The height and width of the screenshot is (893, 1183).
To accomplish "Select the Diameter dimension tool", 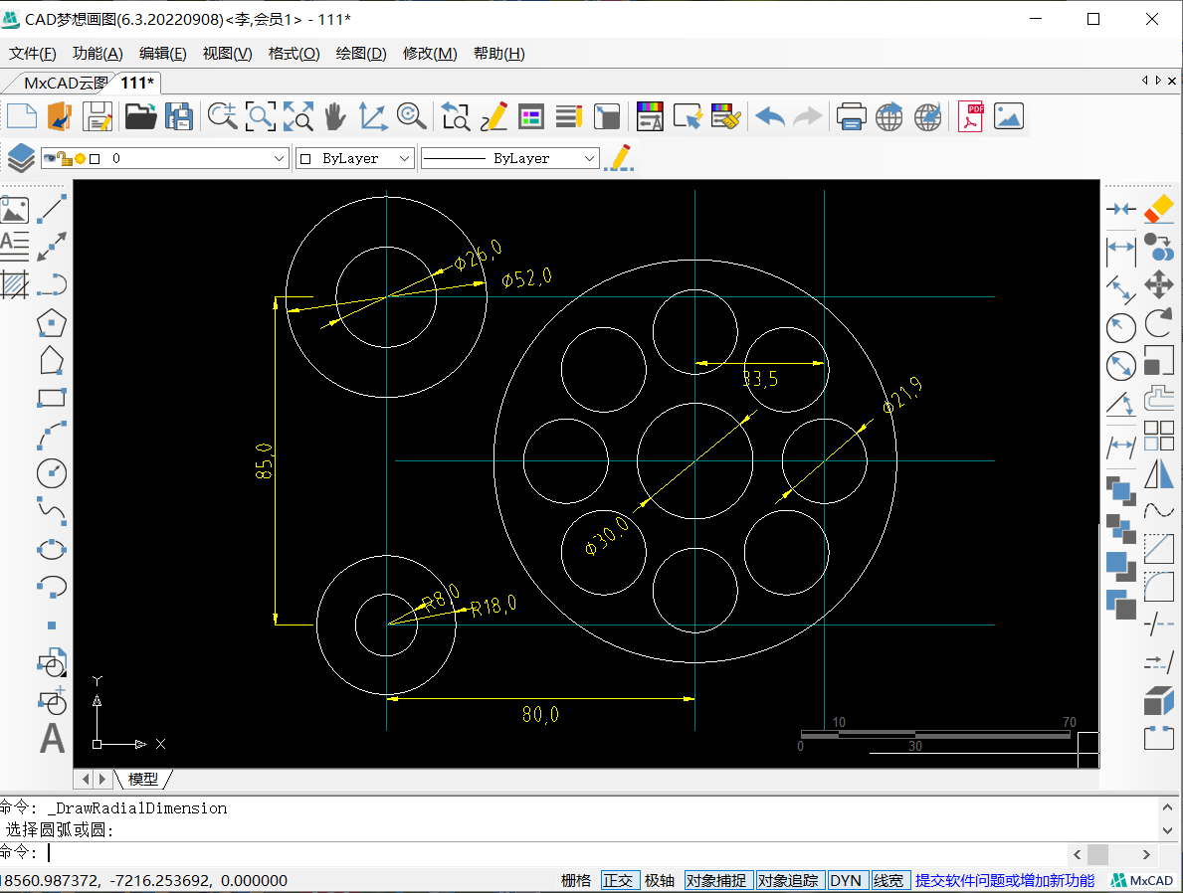I will click(x=1121, y=366).
